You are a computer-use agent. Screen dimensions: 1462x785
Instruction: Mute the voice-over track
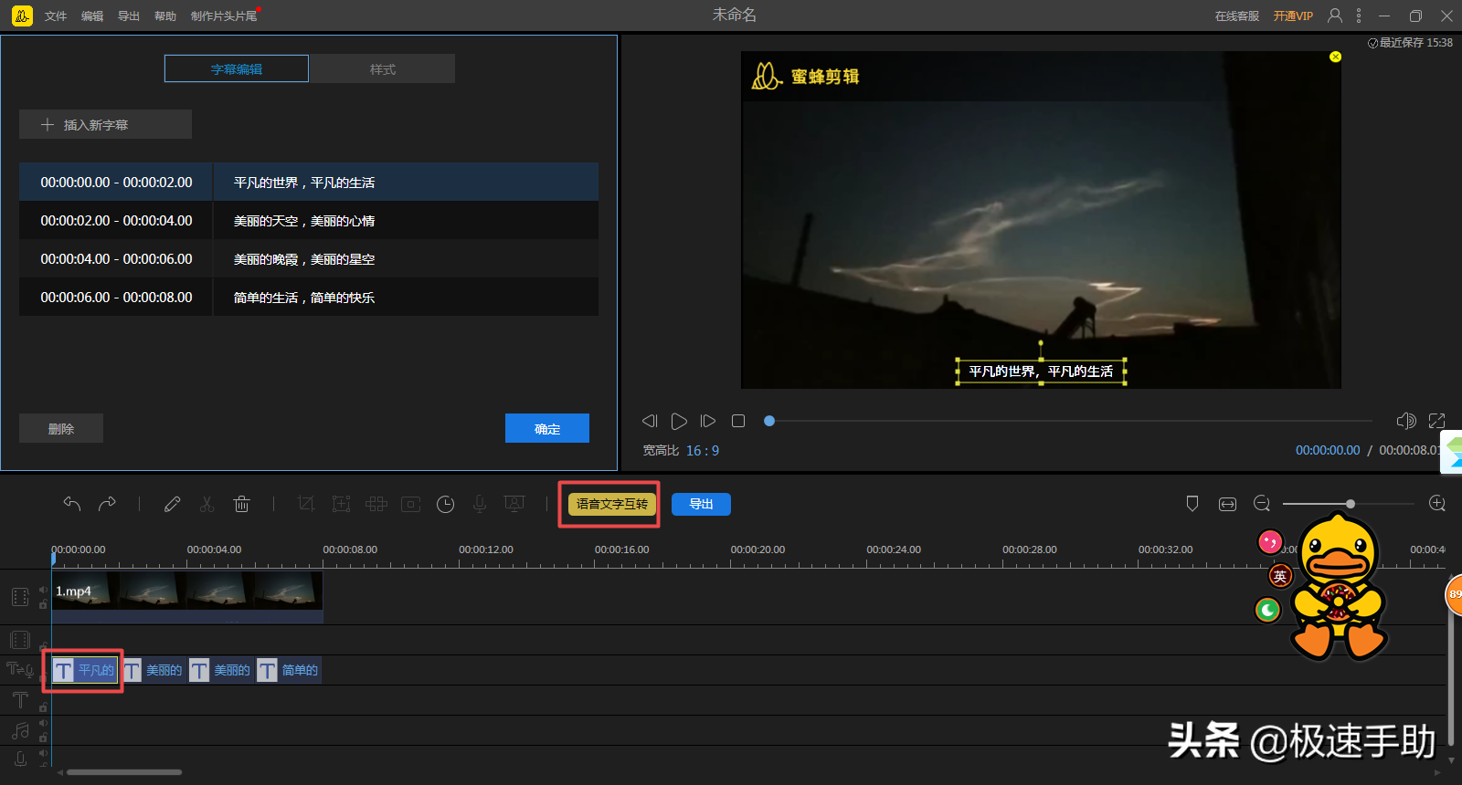pyautogui.click(x=43, y=753)
